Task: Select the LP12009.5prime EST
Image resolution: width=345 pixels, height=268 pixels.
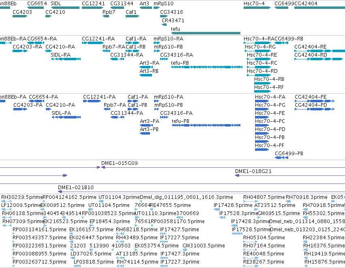Action: 6,209
